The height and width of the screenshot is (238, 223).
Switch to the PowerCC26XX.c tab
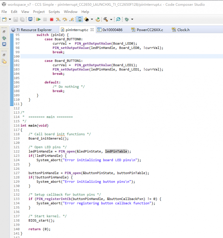tap(149, 30)
